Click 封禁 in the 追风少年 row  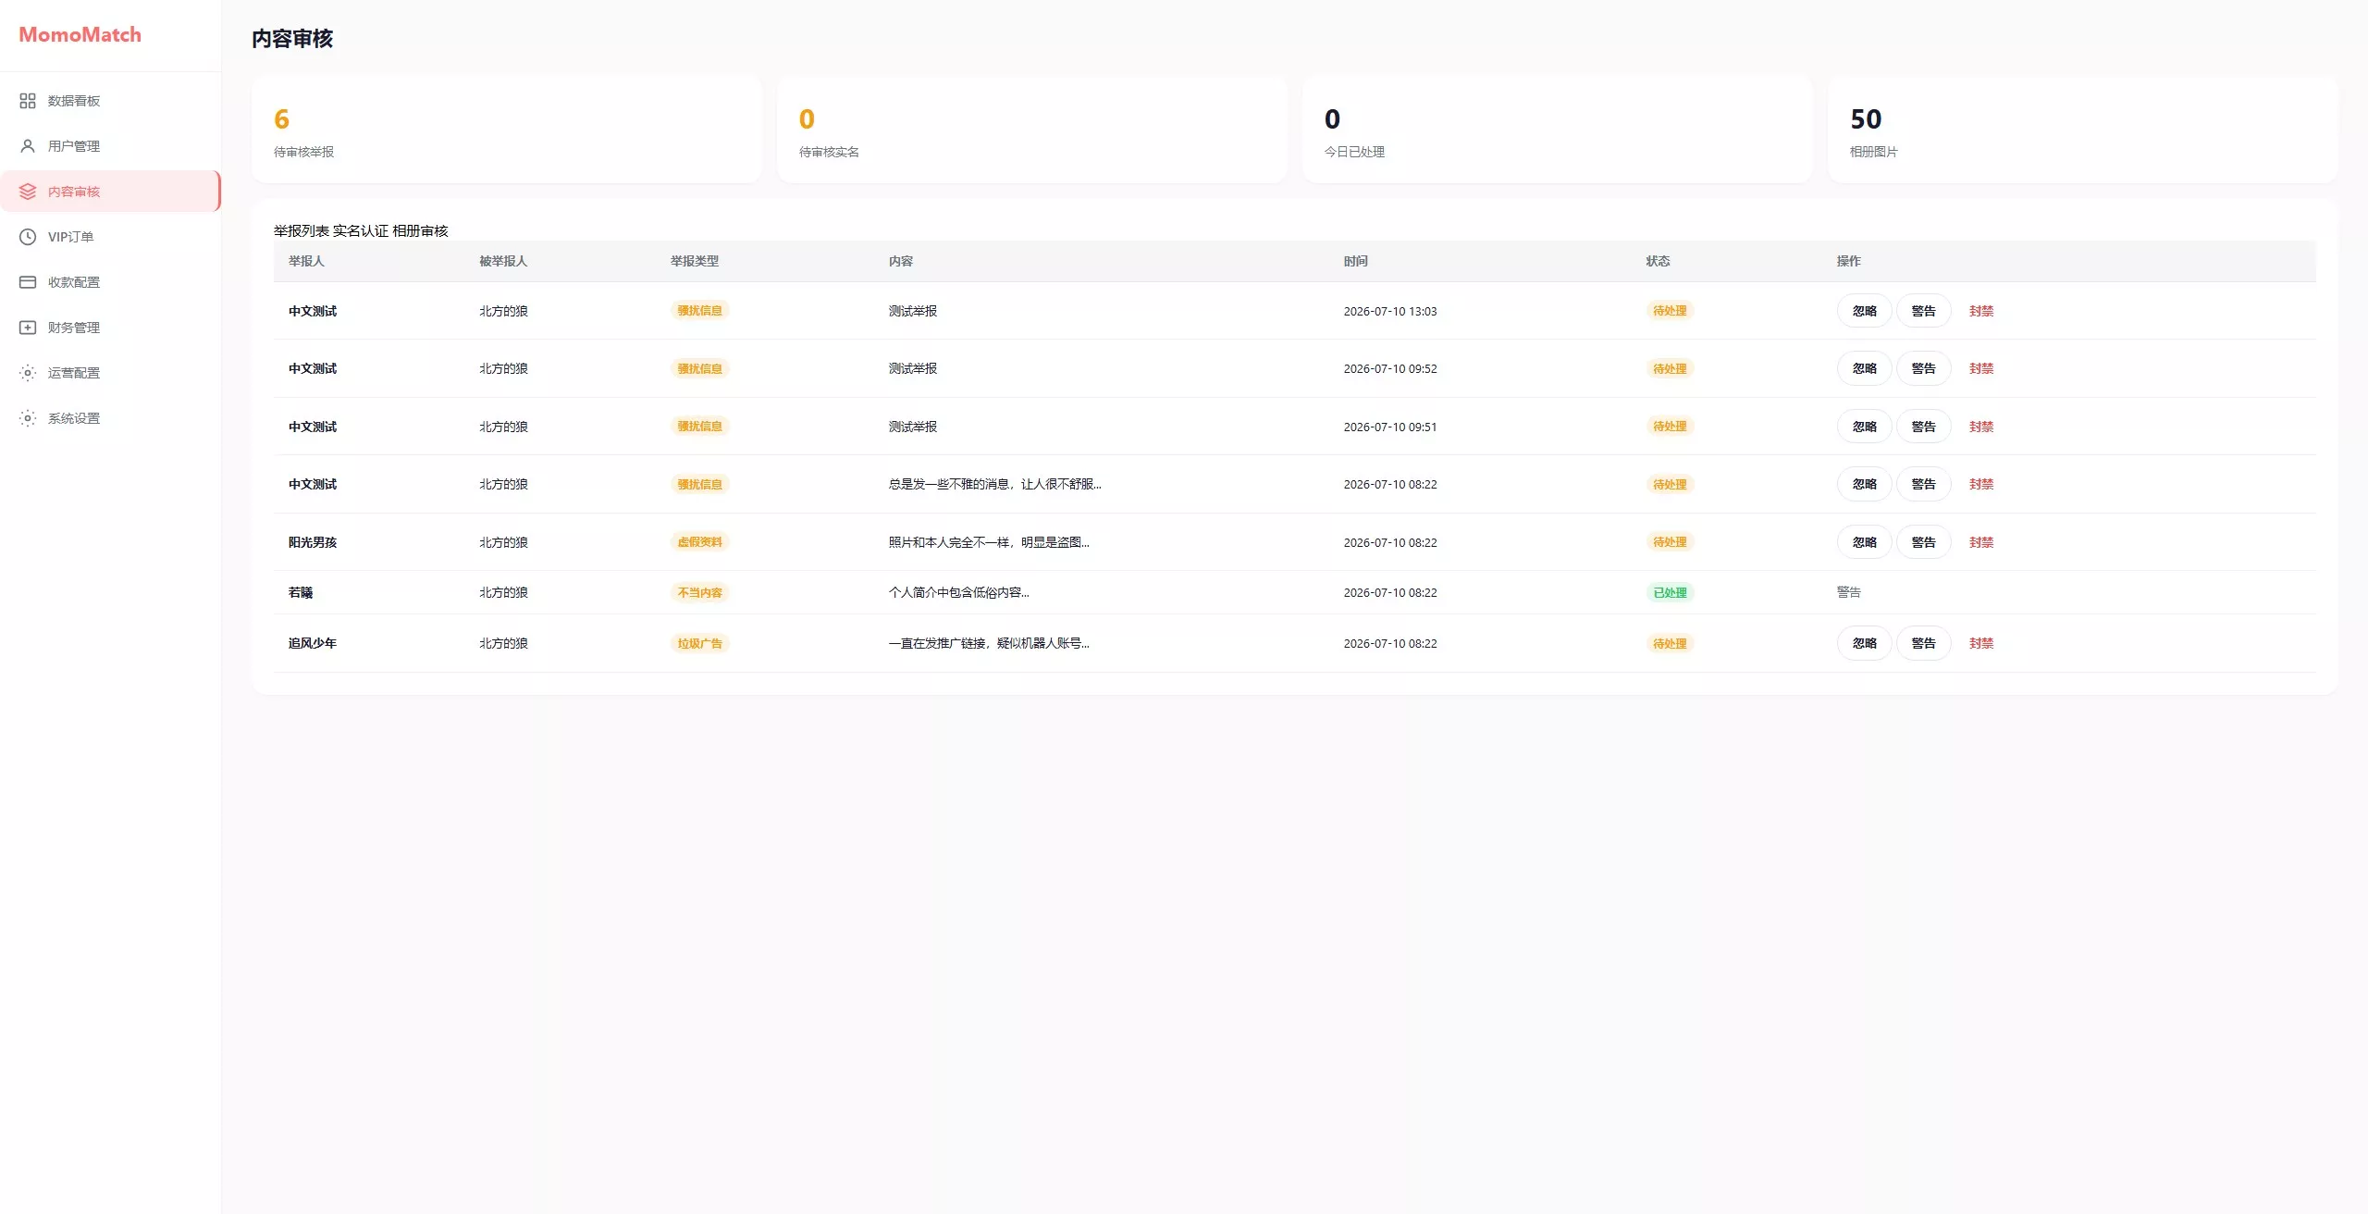[1981, 643]
